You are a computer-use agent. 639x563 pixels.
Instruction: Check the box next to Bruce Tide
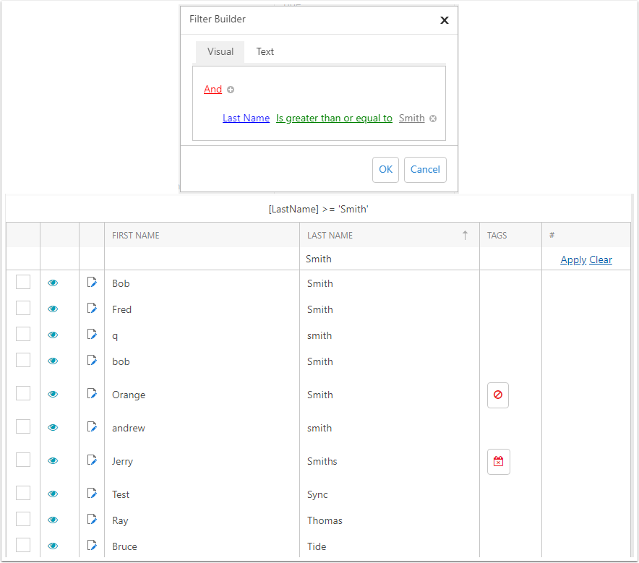pos(23,545)
